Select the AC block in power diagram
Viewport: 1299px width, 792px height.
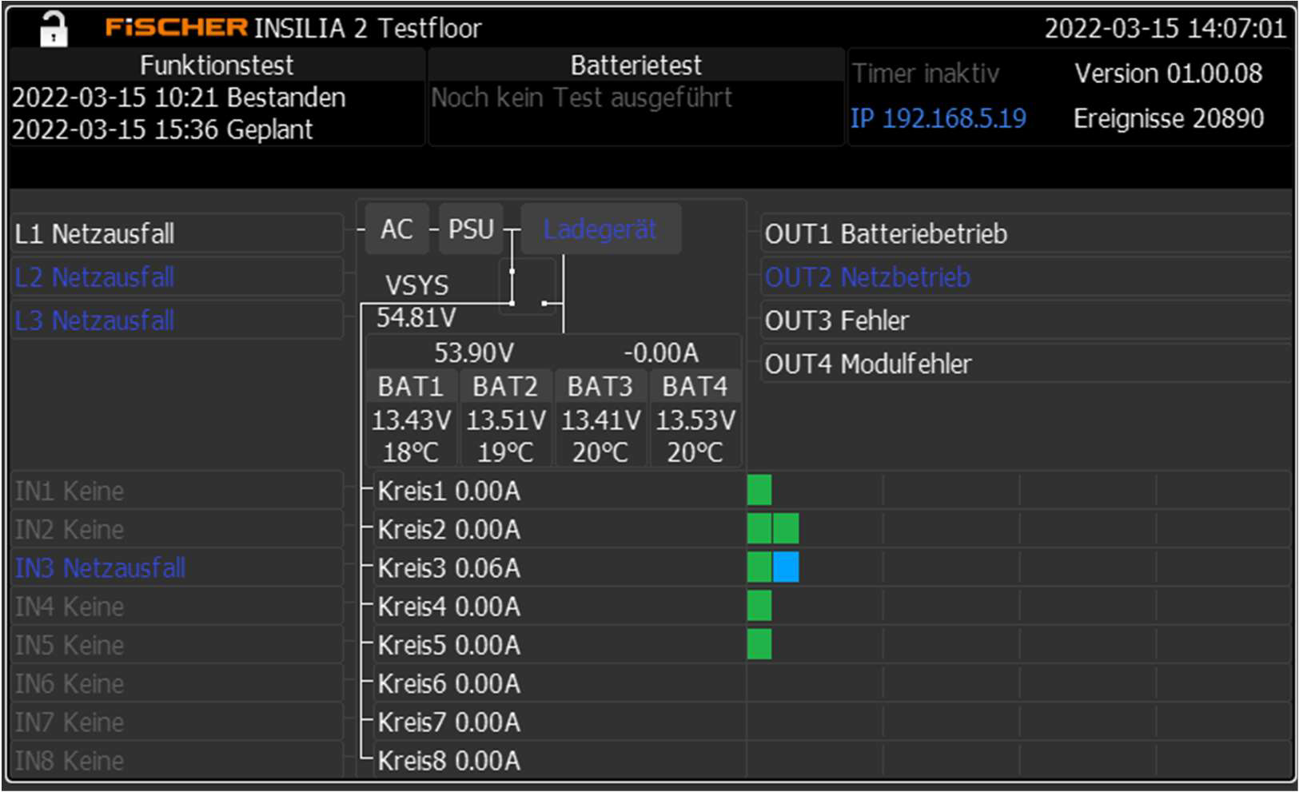tap(396, 229)
